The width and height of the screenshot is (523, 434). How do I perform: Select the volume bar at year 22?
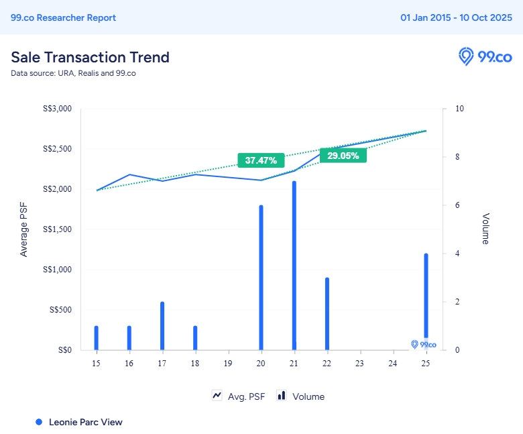pyautogui.click(x=327, y=314)
